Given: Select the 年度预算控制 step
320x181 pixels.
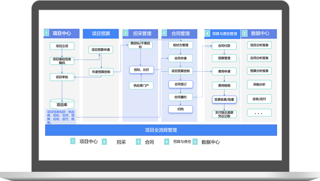Looking at the screenshot, I should [101, 72].
